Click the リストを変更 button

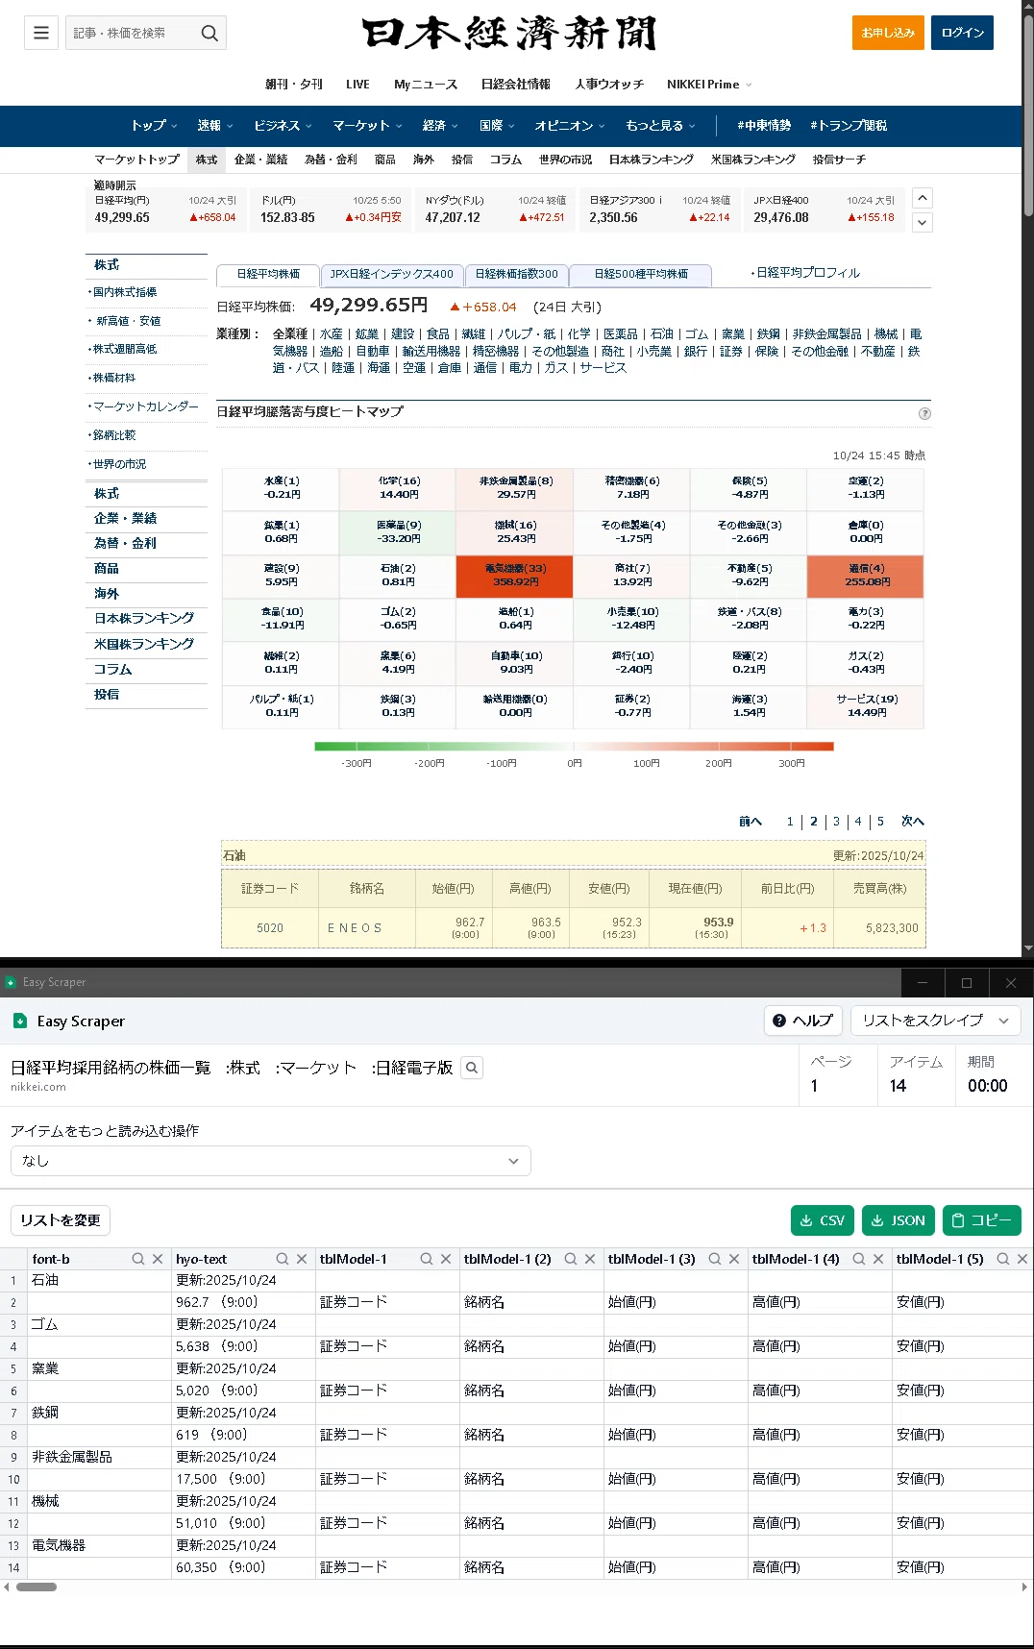click(61, 1220)
